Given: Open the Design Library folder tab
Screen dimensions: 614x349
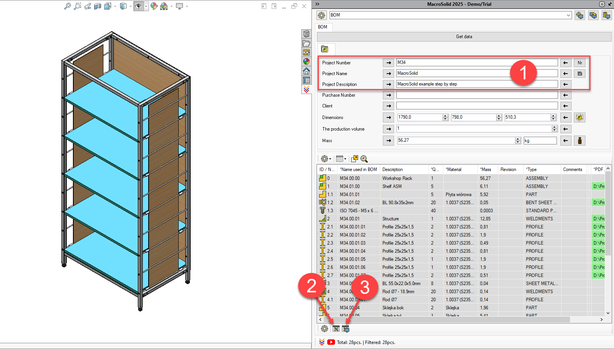Looking at the screenshot, I should (x=306, y=43).
